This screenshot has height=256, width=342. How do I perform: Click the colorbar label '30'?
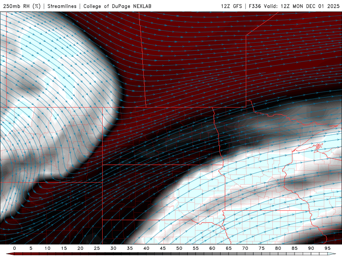(x=113, y=248)
